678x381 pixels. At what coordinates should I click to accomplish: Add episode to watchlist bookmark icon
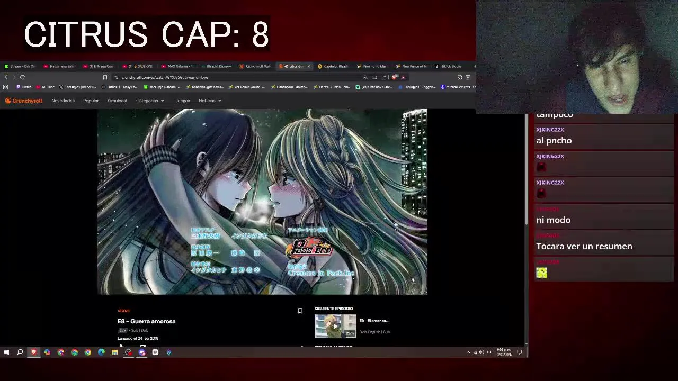(300, 311)
